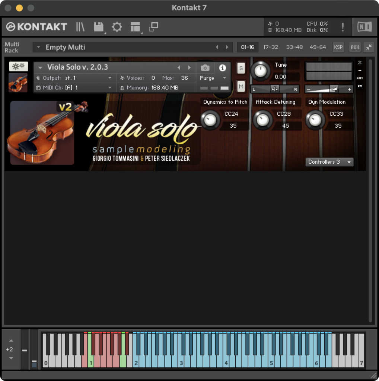Click the CC24 label

point(231,114)
